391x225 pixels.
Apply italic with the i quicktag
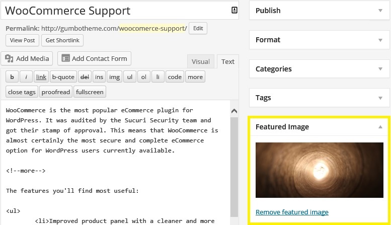[x=26, y=77]
